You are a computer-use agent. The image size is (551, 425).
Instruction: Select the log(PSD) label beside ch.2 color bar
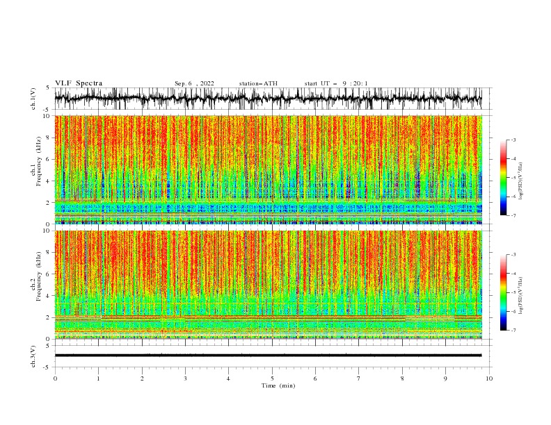click(x=521, y=296)
